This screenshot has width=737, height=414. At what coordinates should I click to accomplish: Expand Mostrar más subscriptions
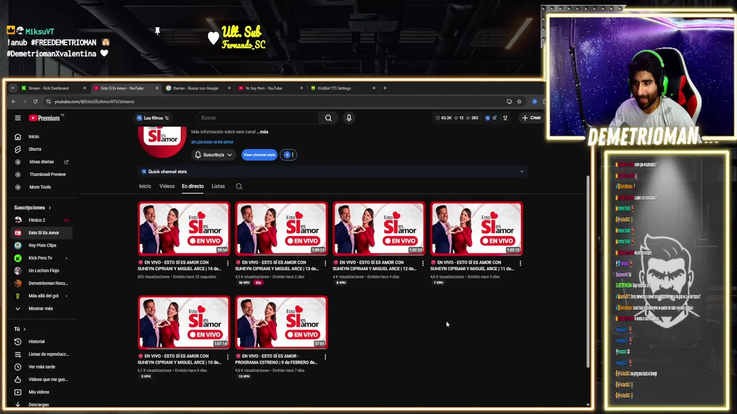(40, 309)
